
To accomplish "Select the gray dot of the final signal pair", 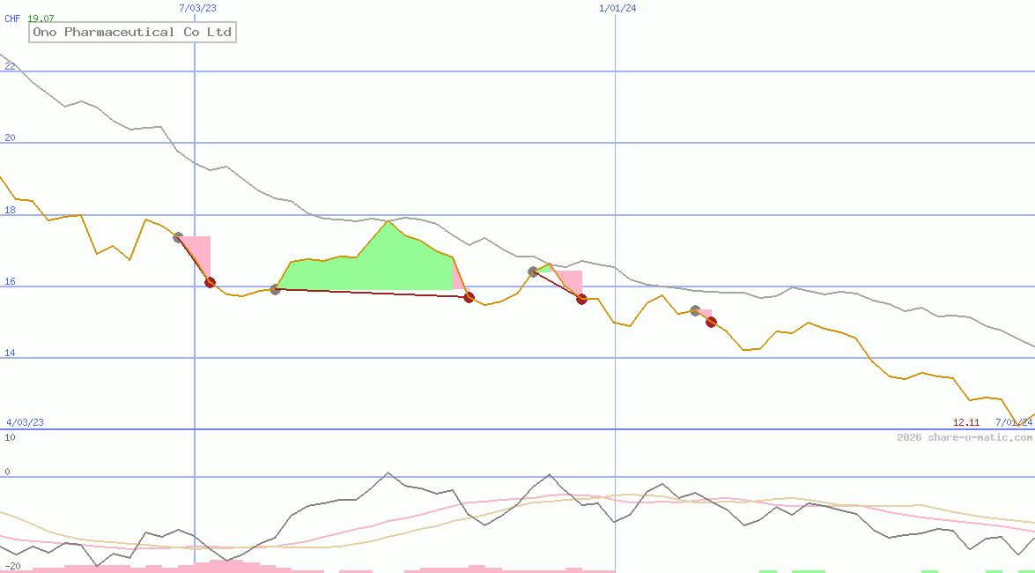I will point(695,310).
